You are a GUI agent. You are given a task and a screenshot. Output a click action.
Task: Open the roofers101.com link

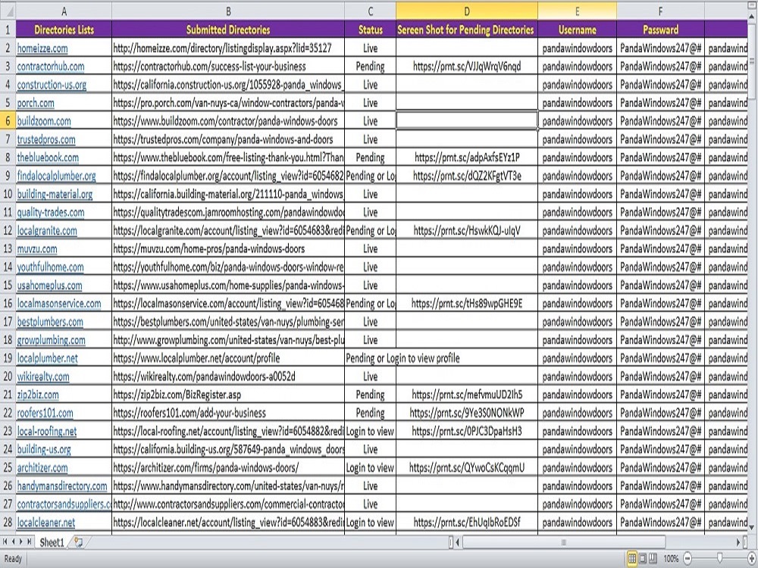coord(45,413)
